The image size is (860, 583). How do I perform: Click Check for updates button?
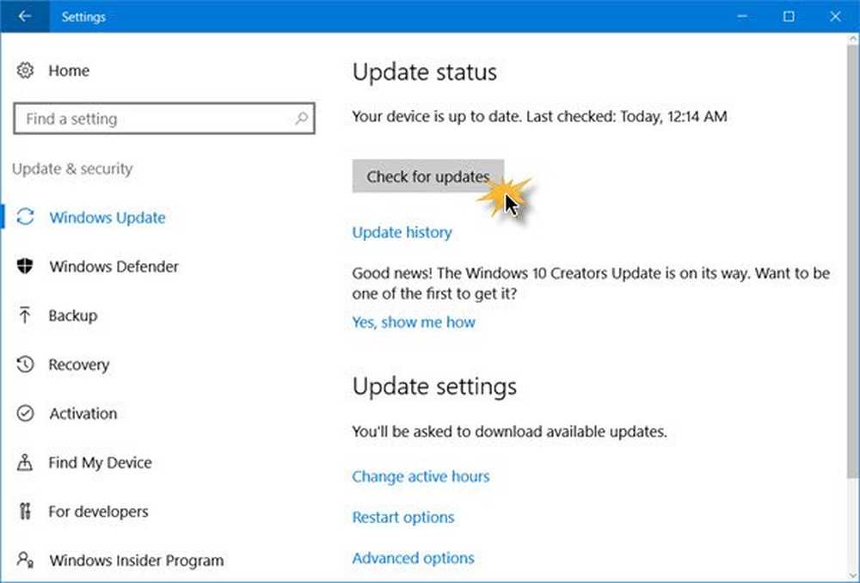click(x=427, y=176)
